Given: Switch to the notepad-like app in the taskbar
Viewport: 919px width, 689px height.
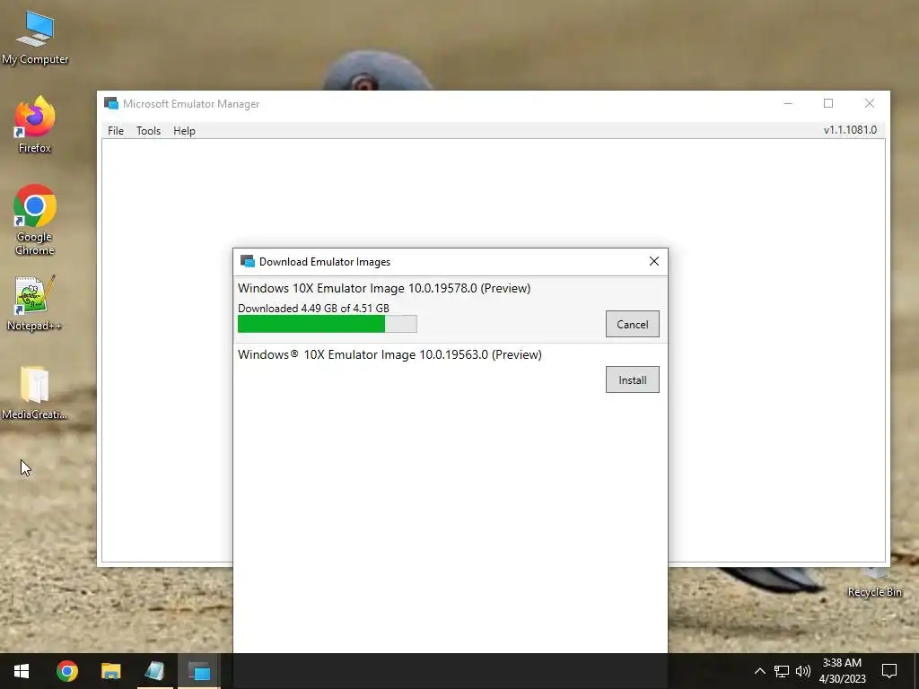Looking at the screenshot, I should (154, 671).
